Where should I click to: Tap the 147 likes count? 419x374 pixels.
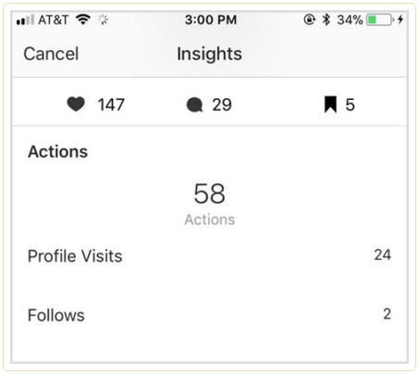(111, 105)
